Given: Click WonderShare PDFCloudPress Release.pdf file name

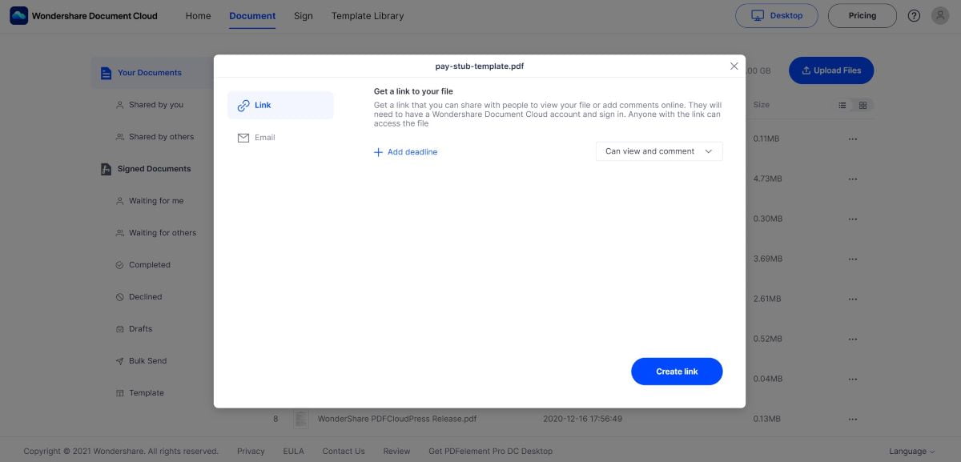Looking at the screenshot, I should (397, 419).
